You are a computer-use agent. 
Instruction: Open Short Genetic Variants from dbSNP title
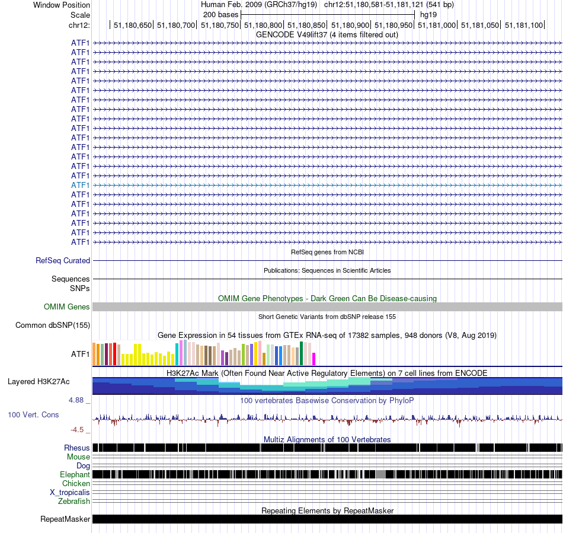(327, 317)
